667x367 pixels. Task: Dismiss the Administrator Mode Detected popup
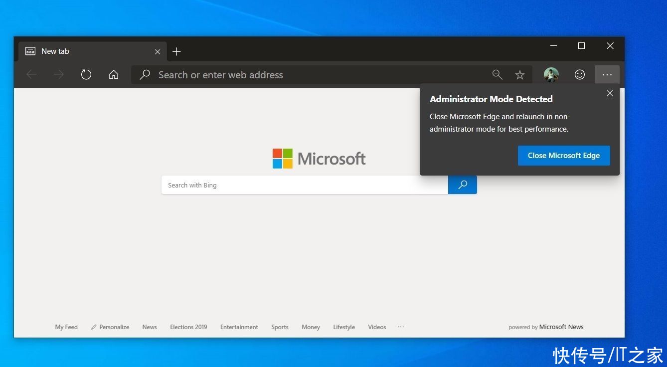pyautogui.click(x=610, y=93)
